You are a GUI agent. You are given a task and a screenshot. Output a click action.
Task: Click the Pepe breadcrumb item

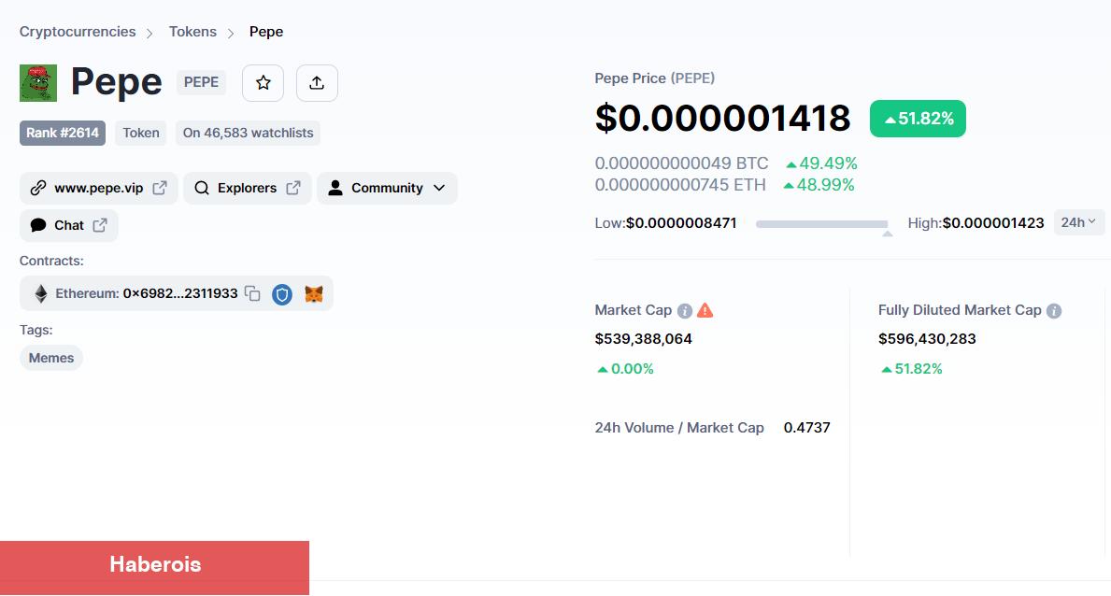(x=266, y=32)
